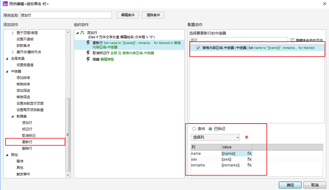Click the Value column header
The height and width of the screenshot is (190, 329).
(236, 147)
